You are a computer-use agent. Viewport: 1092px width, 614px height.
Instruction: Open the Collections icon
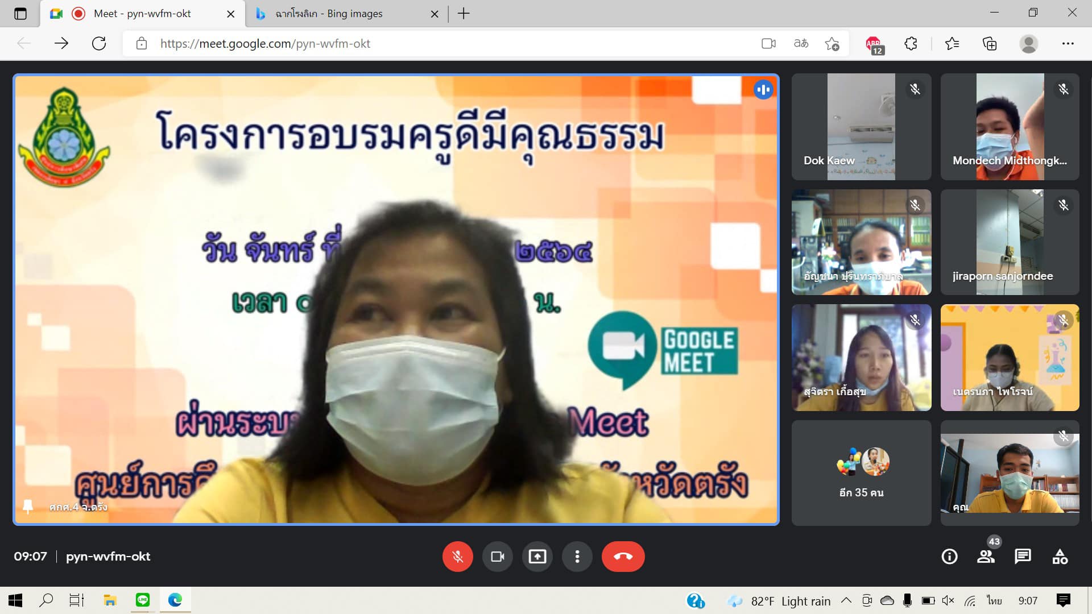click(x=990, y=43)
